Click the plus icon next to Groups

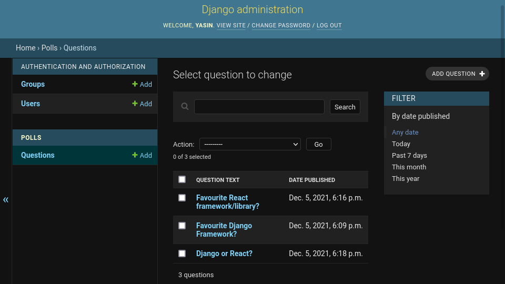(135, 84)
